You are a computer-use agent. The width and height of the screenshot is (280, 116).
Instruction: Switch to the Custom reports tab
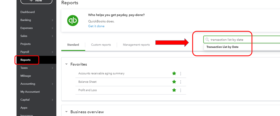click(101, 45)
